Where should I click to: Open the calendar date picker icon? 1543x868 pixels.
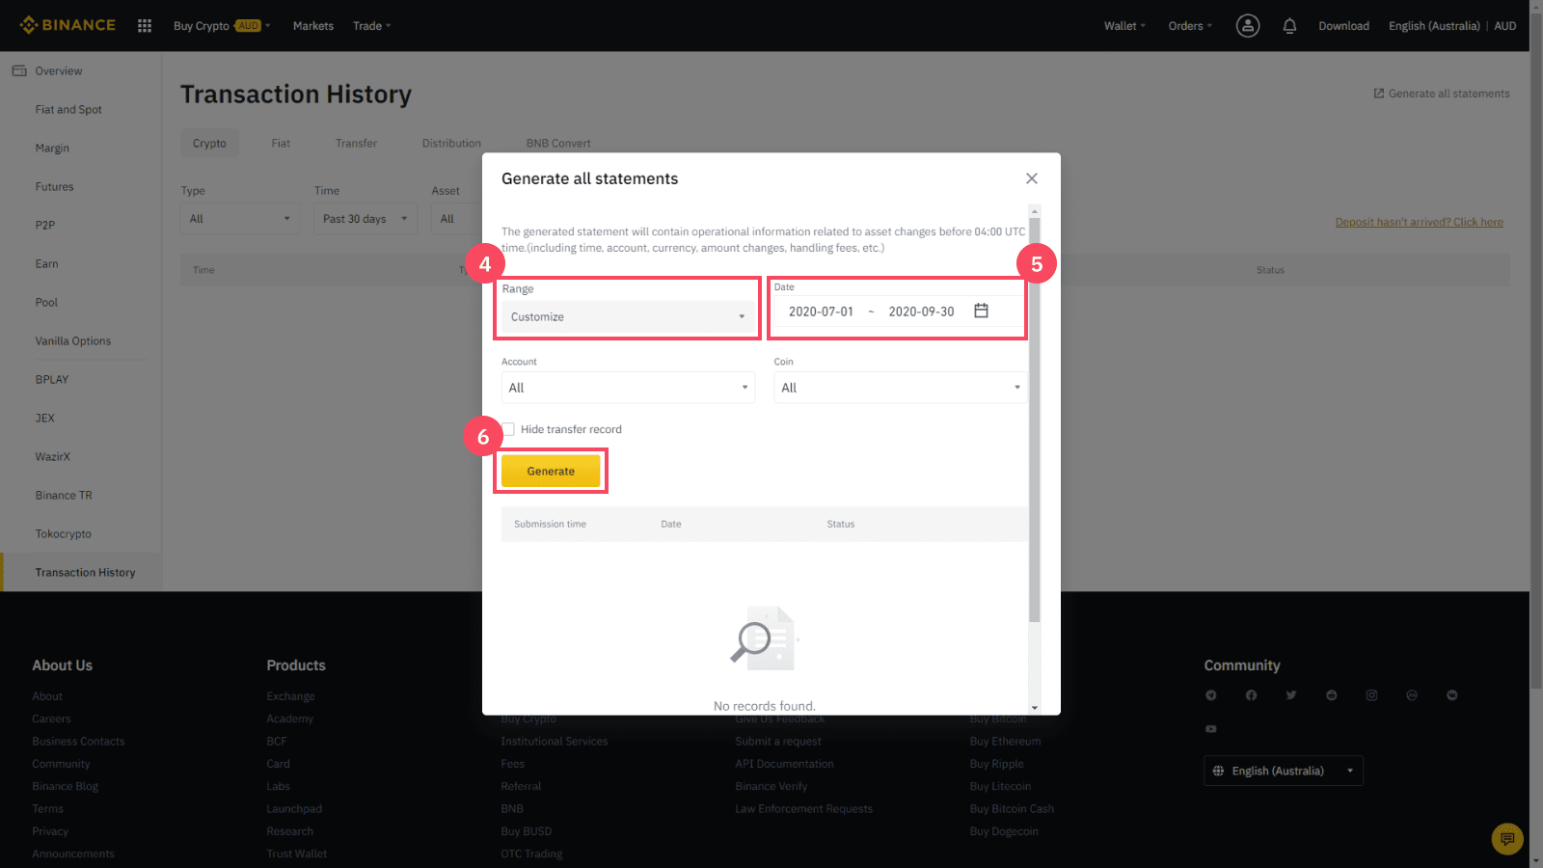(x=981, y=311)
